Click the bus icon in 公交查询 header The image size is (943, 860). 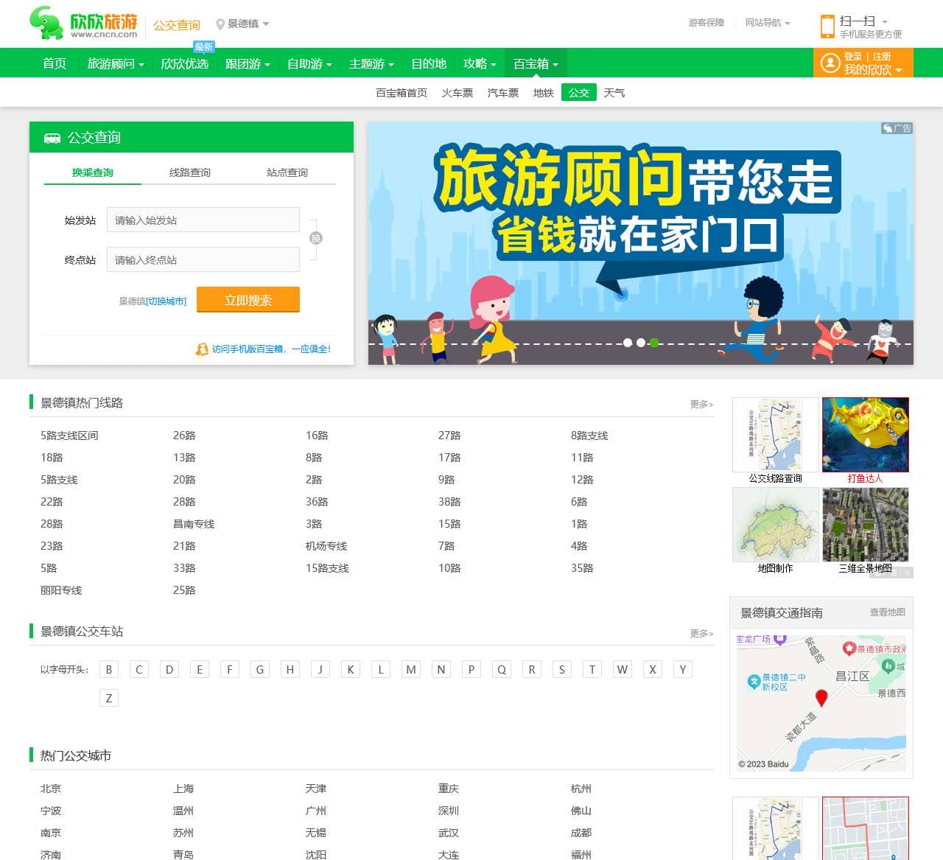coord(52,138)
